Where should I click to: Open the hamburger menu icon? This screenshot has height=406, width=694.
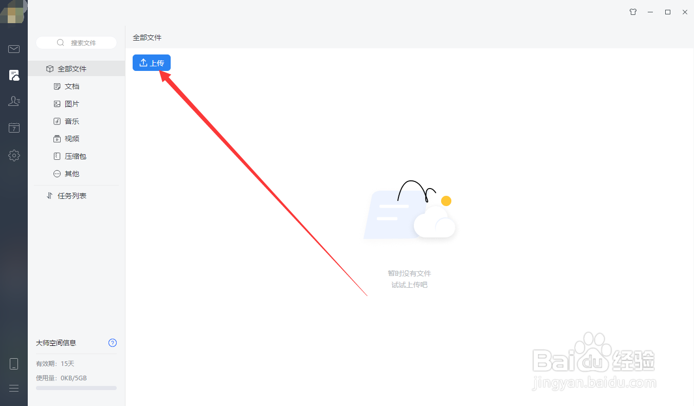coord(14,389)
